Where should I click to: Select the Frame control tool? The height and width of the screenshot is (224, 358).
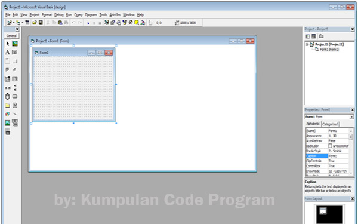coord(8,61)
